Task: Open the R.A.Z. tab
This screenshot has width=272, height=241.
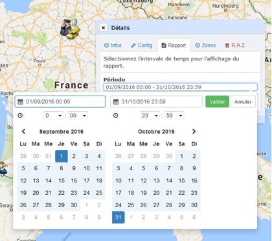Action: 235,45
